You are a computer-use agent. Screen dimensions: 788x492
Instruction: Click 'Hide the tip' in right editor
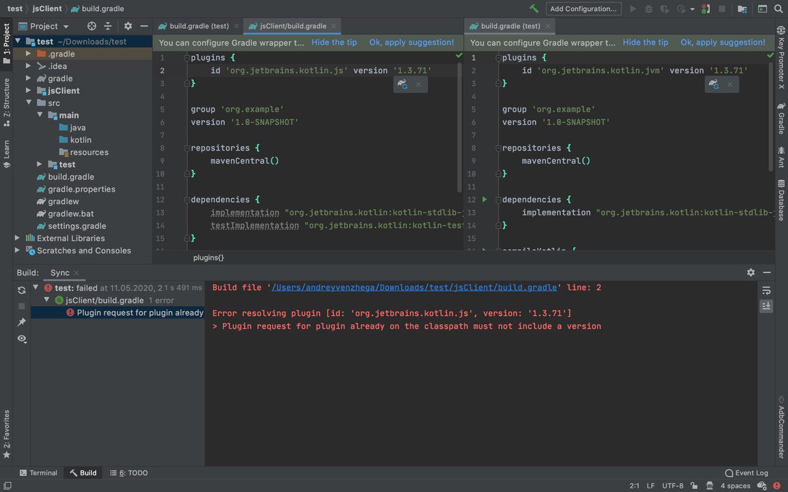(x=646, y=42)
